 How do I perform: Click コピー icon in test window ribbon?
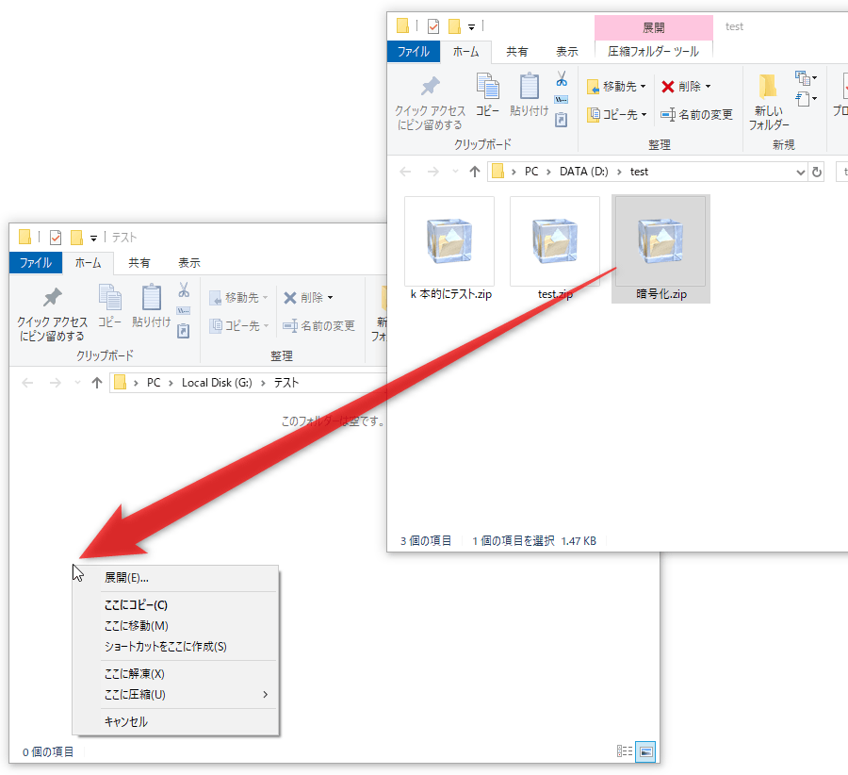coord(487,96)
